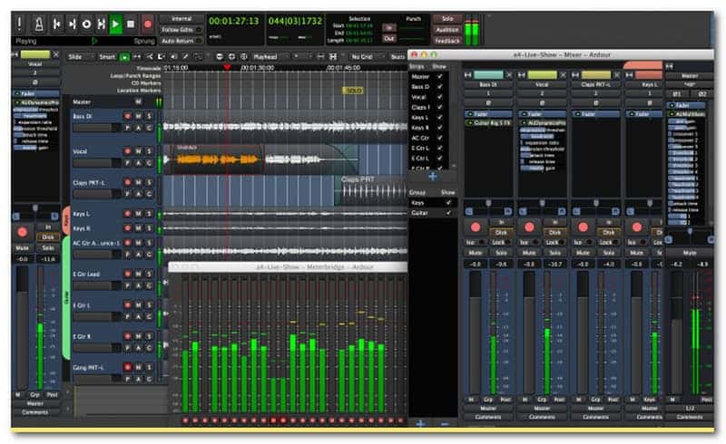
Task: Uncheck Keys L in Strips show list
Action: tap(440, 118)
